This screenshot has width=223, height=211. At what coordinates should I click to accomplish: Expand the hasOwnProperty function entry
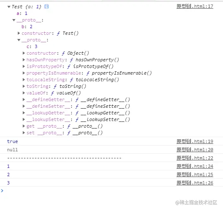pyautogui.click(x=24, y=60)
